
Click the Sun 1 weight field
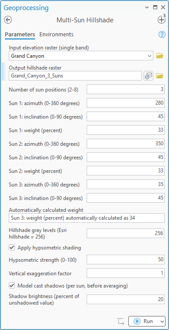125,130
